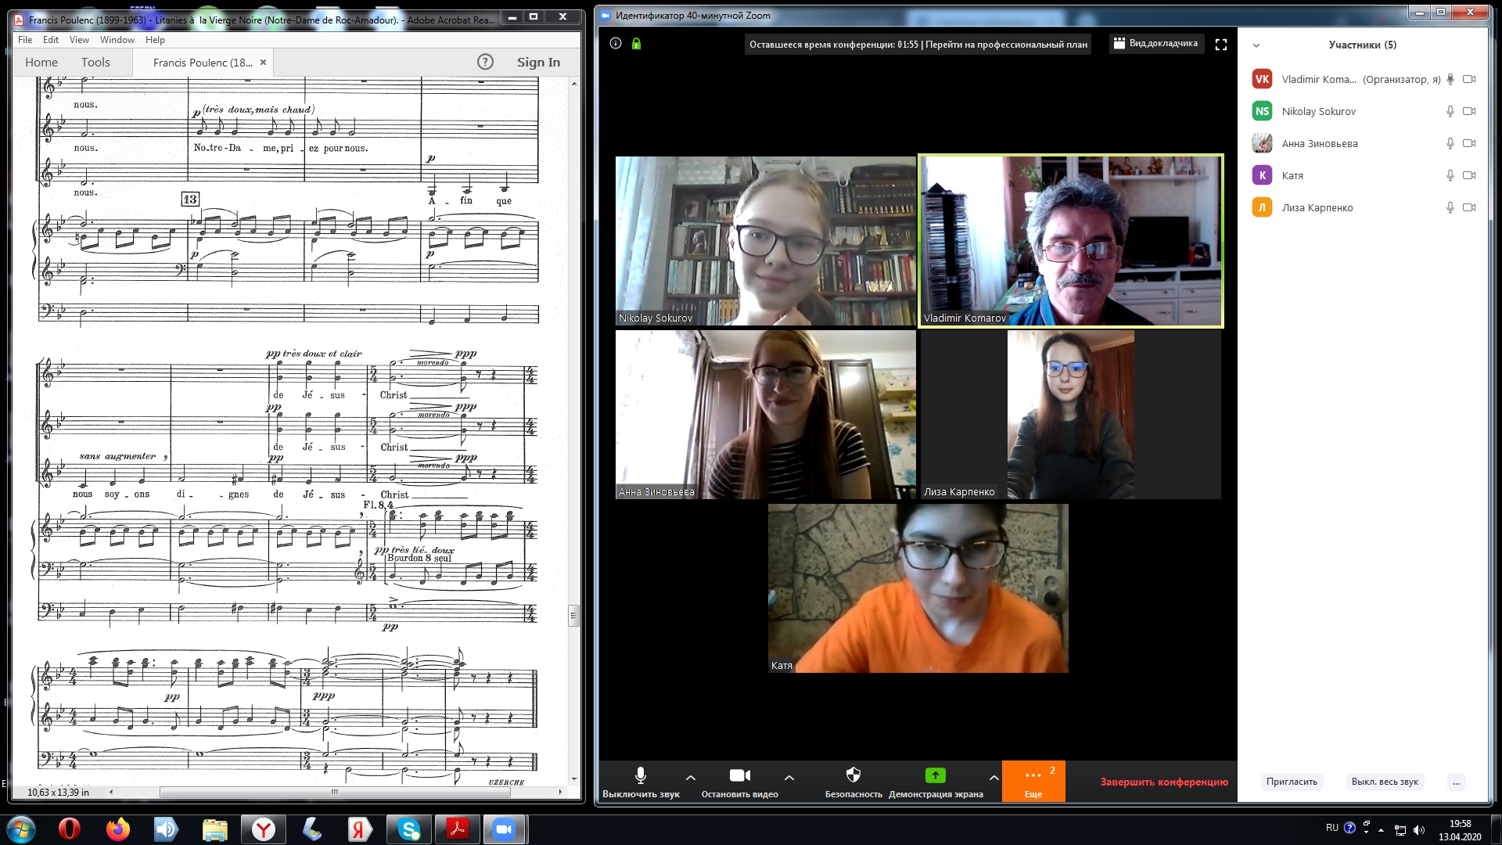Select Катя video tile in orange shirt

(918, 588)
